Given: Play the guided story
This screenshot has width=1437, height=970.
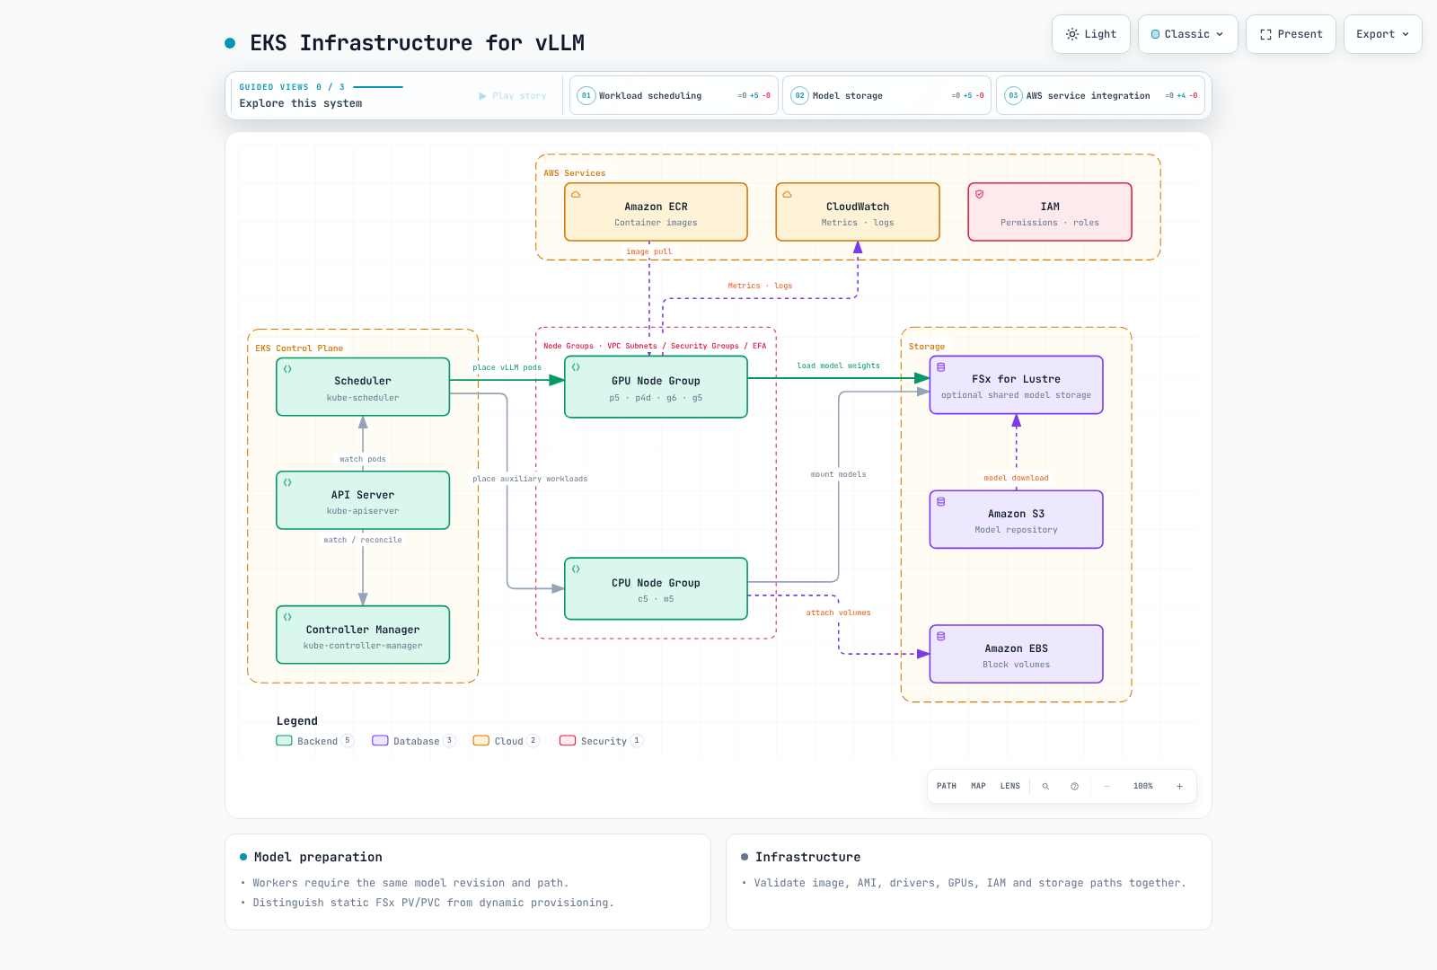Looking at the screenshot, I should (513, 96).
